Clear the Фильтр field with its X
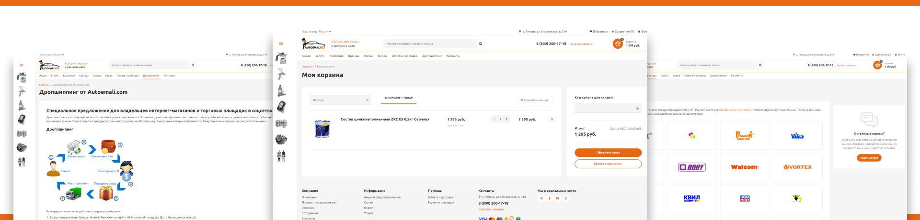The width and height of the screenshot is (920, 220). (368, 100)
